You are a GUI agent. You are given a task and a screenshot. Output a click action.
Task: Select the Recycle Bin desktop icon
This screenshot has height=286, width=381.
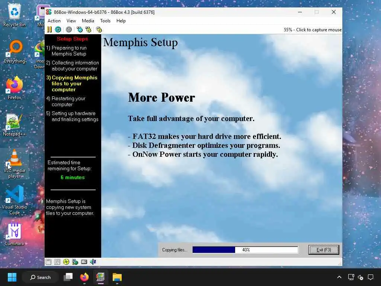click(15, 16)
